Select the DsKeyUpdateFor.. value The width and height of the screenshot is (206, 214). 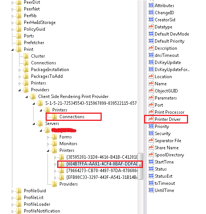point(172,70)
